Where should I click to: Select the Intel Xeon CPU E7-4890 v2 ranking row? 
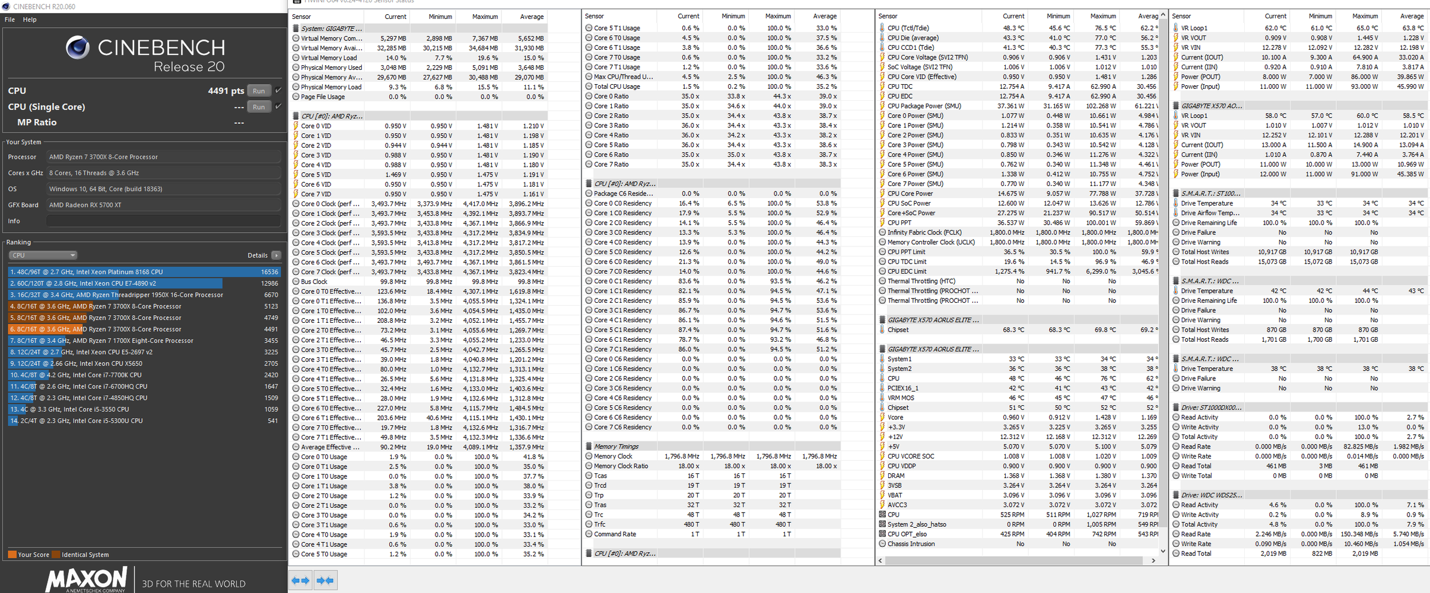(144, 283)
